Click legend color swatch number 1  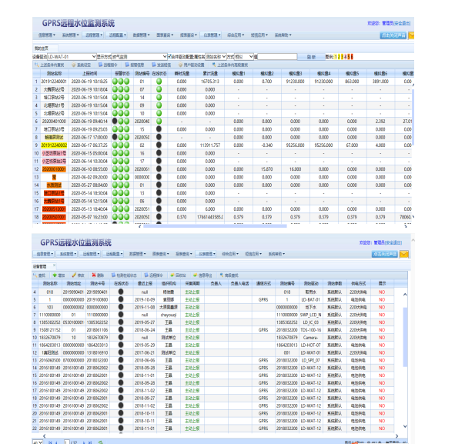(x=336, y=57)
